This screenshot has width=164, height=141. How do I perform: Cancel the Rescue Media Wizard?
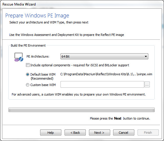124,133
